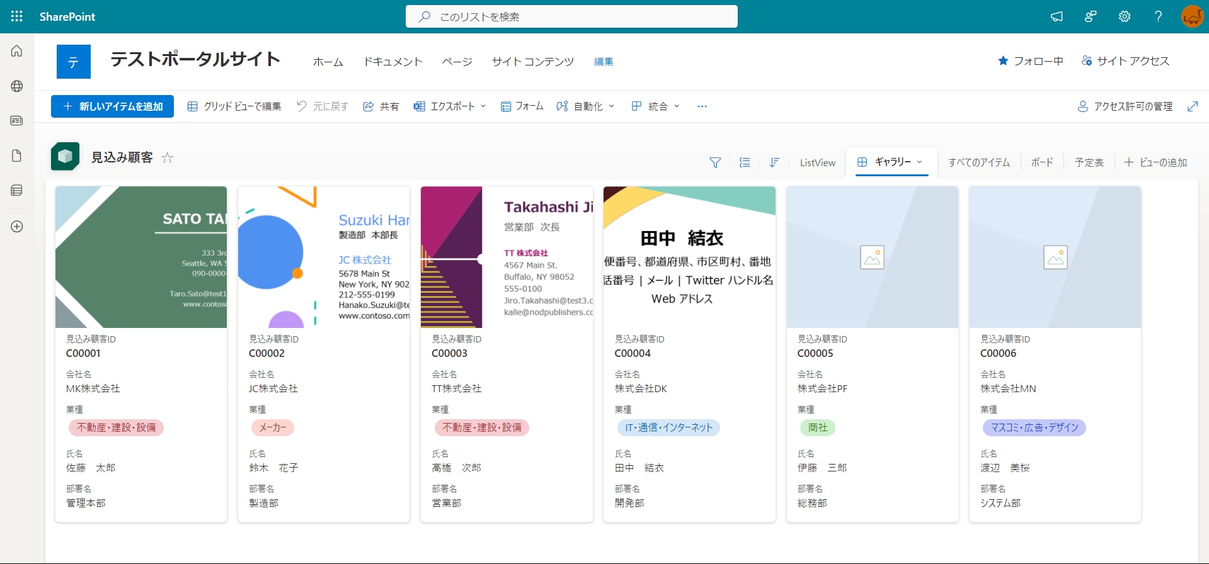Click 新しいアイテムを追加 button

(112, 106)
